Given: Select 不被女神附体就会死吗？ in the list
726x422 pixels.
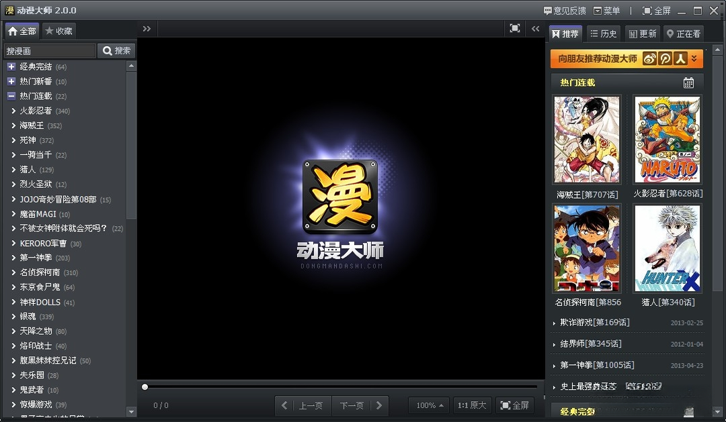Looking at the screenshot, I should tap(63, 228).
